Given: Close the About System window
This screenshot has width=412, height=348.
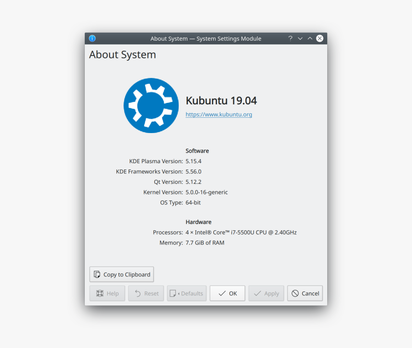Looking at the screenshot, I should pos(320,38).
